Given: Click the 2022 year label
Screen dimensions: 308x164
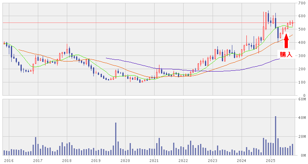Looking at the screenshot, I should coord(183,160).
